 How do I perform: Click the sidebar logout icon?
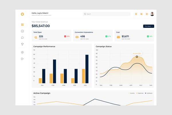coord(22,59)
